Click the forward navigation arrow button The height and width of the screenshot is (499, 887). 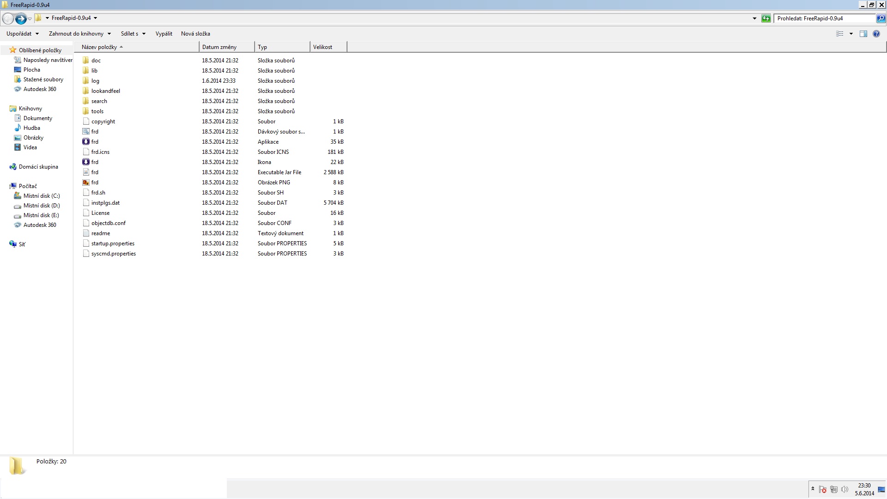(20, 18)
